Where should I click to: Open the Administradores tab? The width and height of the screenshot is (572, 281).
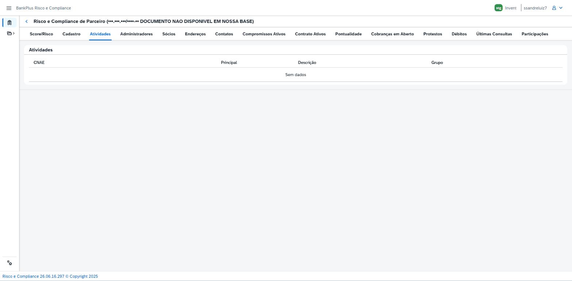coord(136,34)
